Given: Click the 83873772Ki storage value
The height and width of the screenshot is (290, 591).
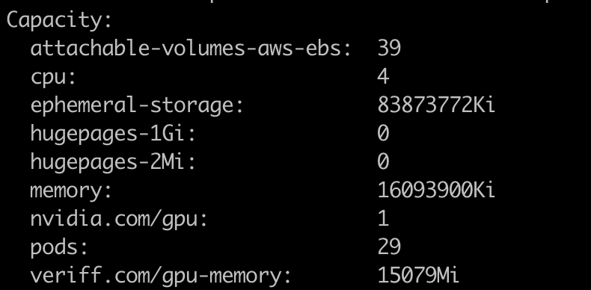Looking at the screenshot, I should click(436, 105).
